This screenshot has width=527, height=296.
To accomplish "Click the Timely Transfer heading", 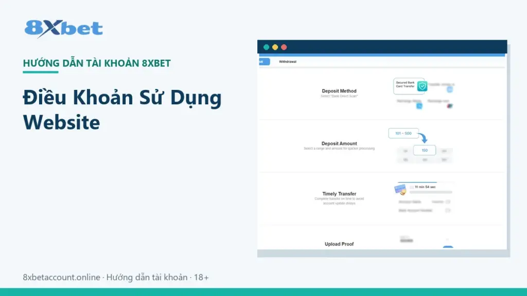I will [x=339, y=194].
